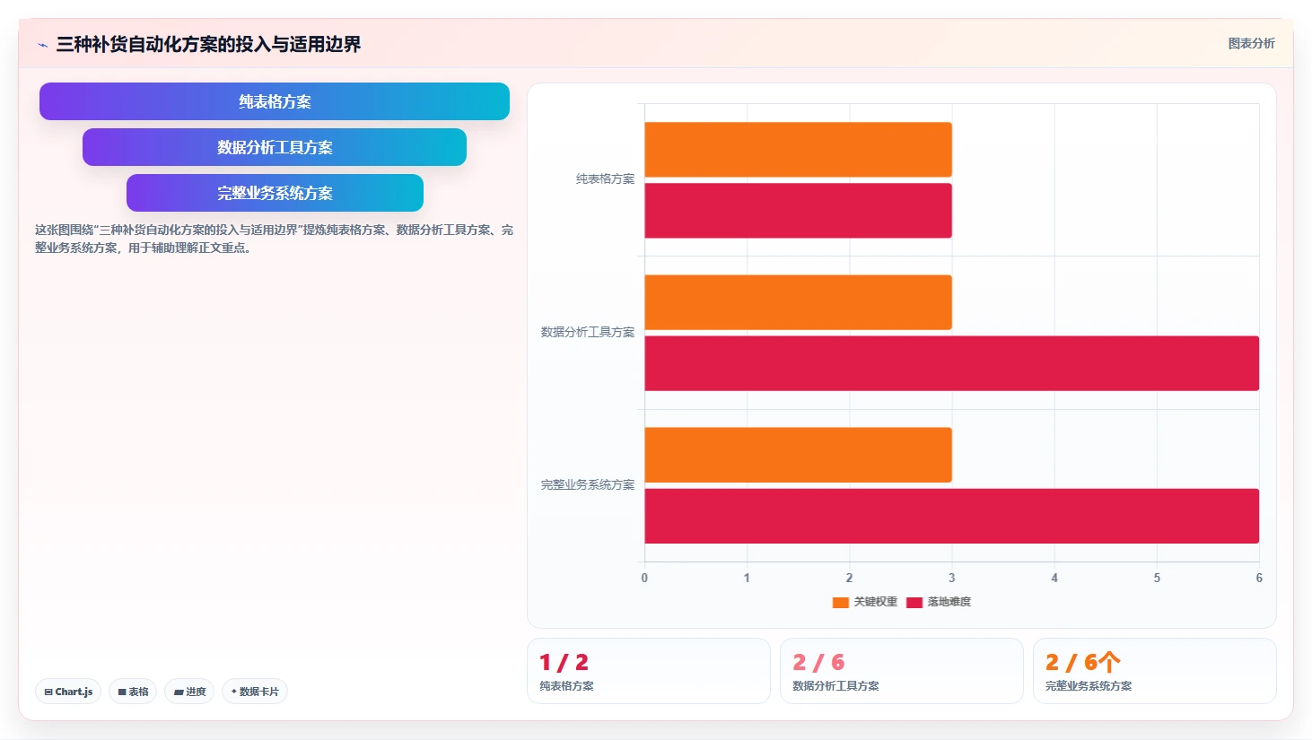
Task: Click the orange bar for 数据分析工具方案
Action: pos(798,302)
